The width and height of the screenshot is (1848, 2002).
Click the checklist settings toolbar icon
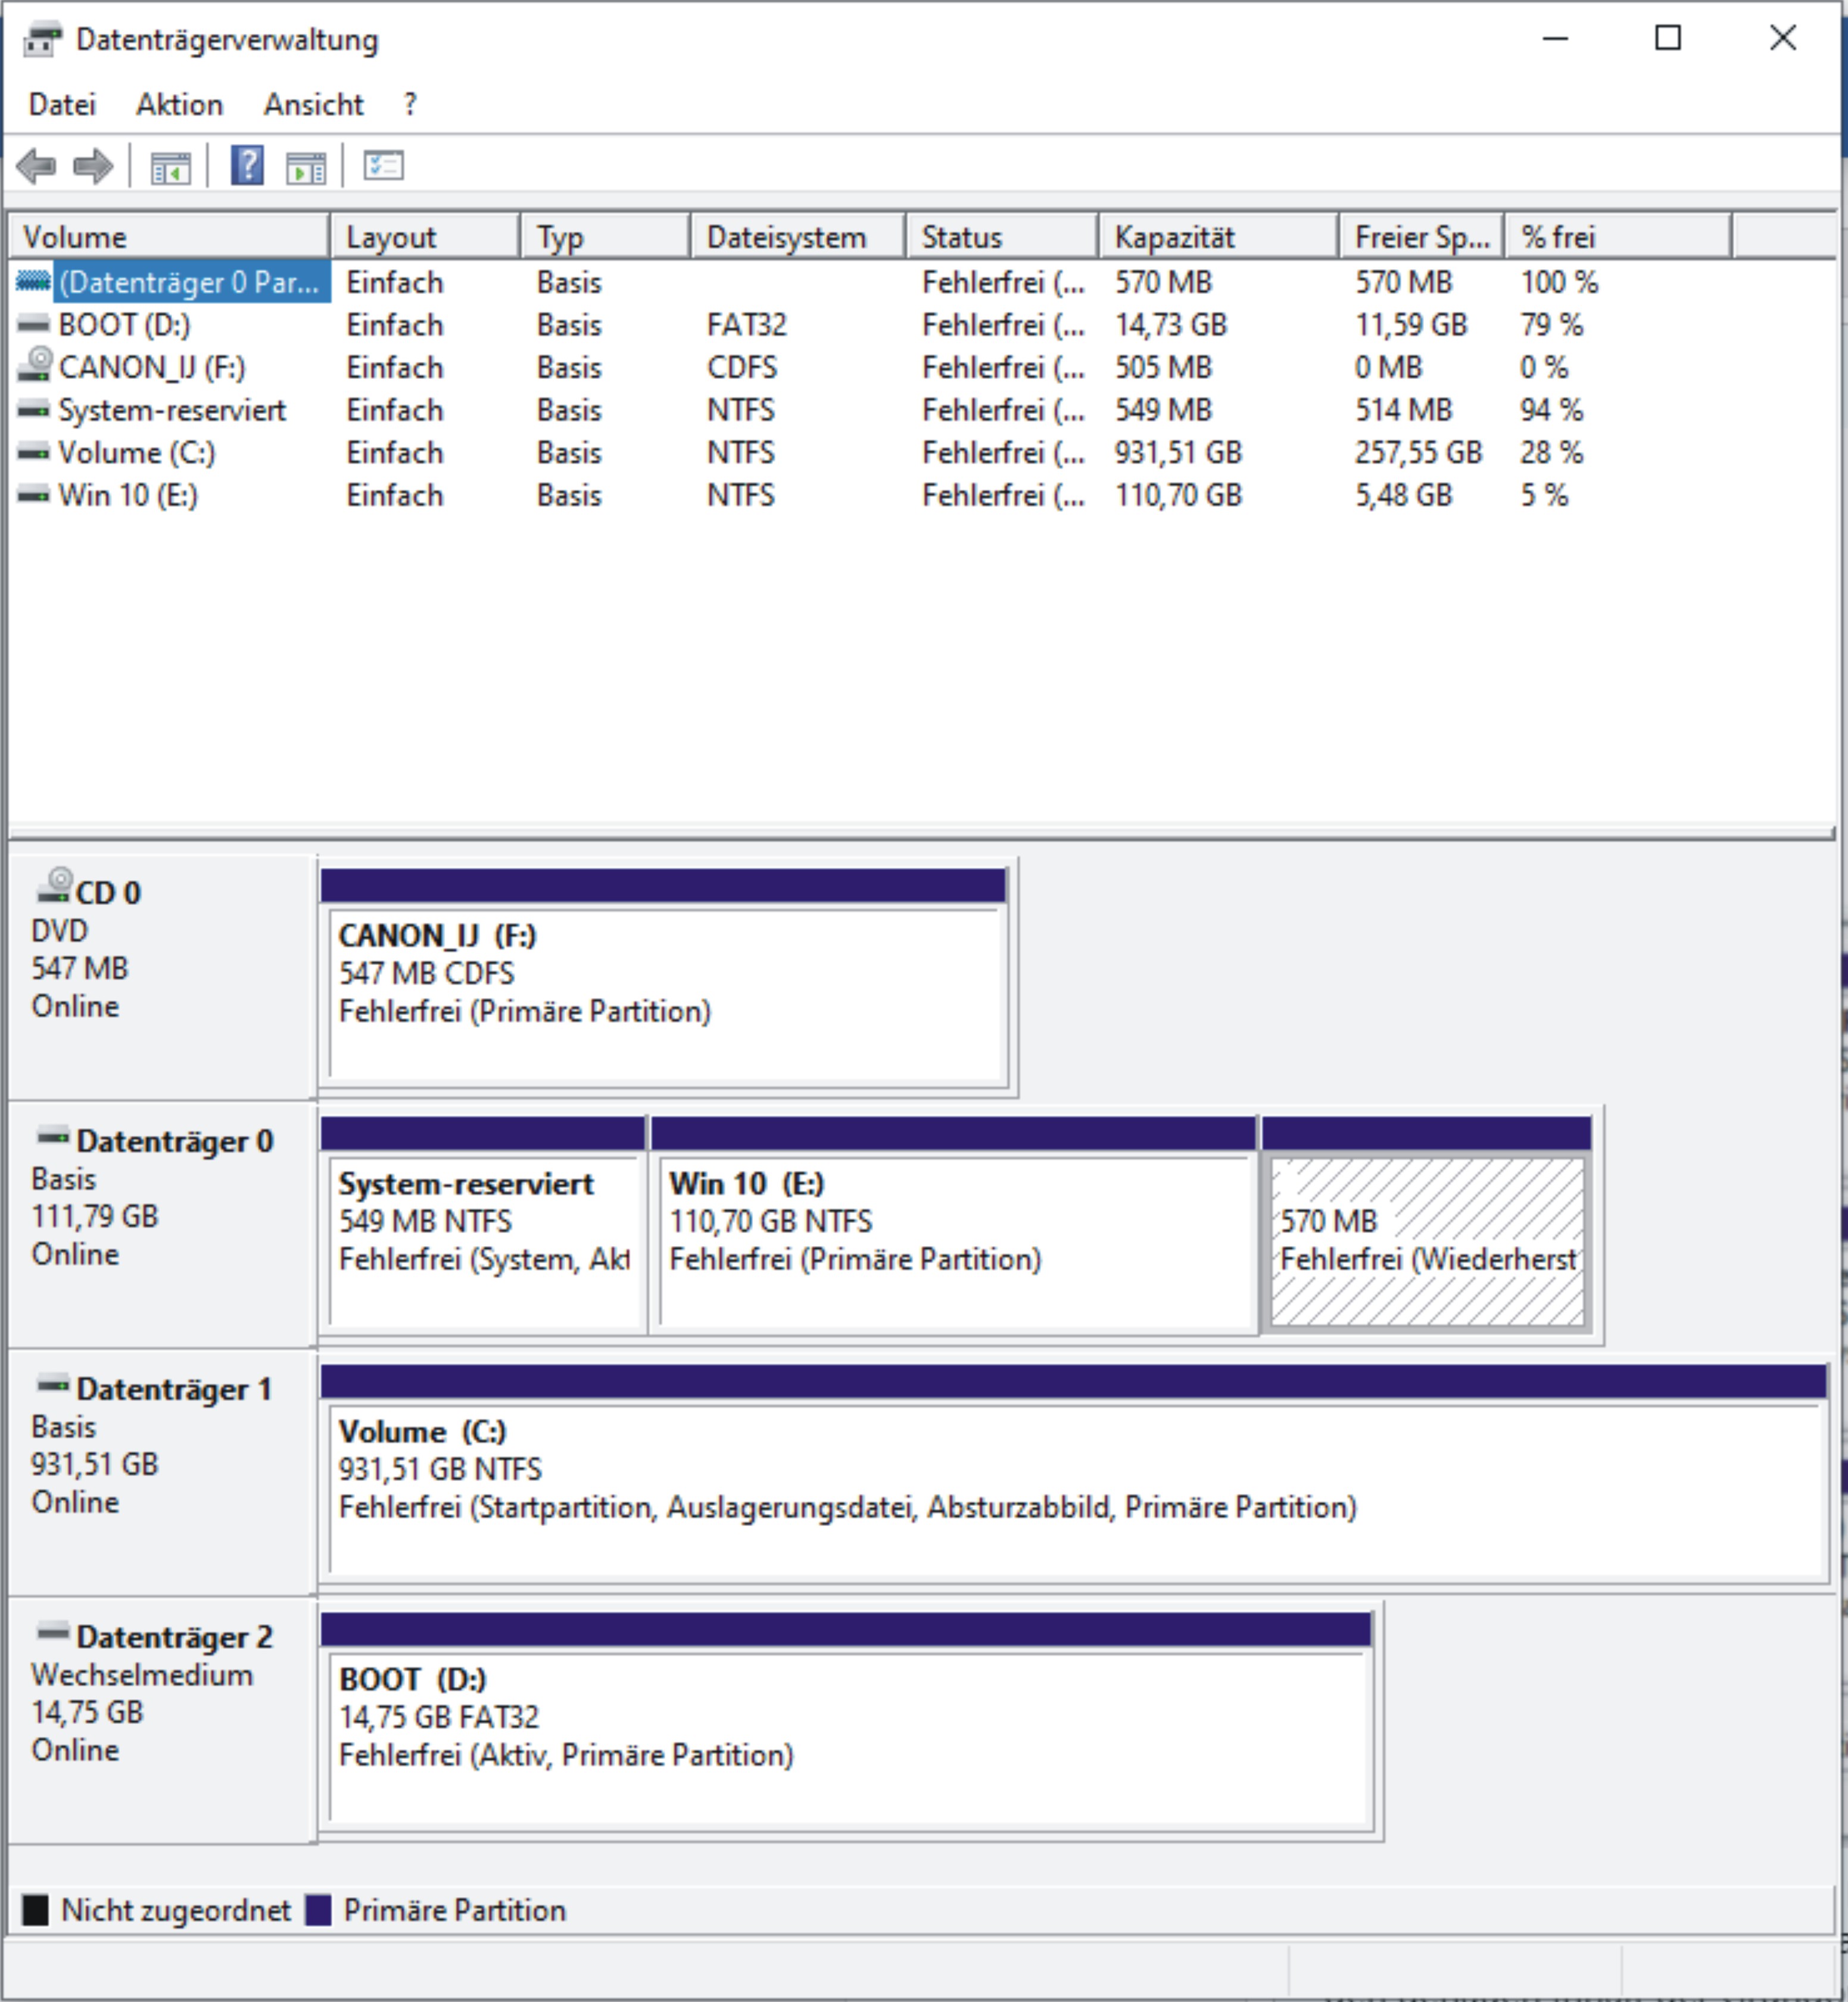pos(383,165)
